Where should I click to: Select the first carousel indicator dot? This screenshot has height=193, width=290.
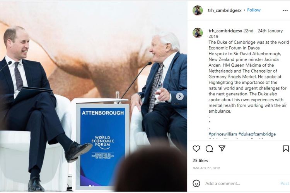pyautogui.click(x=90, y=186)
